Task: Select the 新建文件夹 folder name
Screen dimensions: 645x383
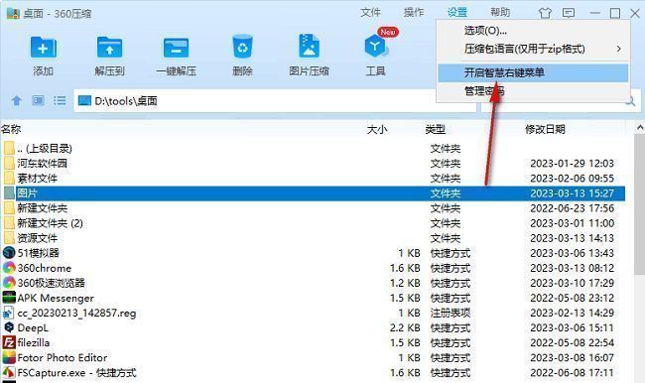Action: click(43, 208)
